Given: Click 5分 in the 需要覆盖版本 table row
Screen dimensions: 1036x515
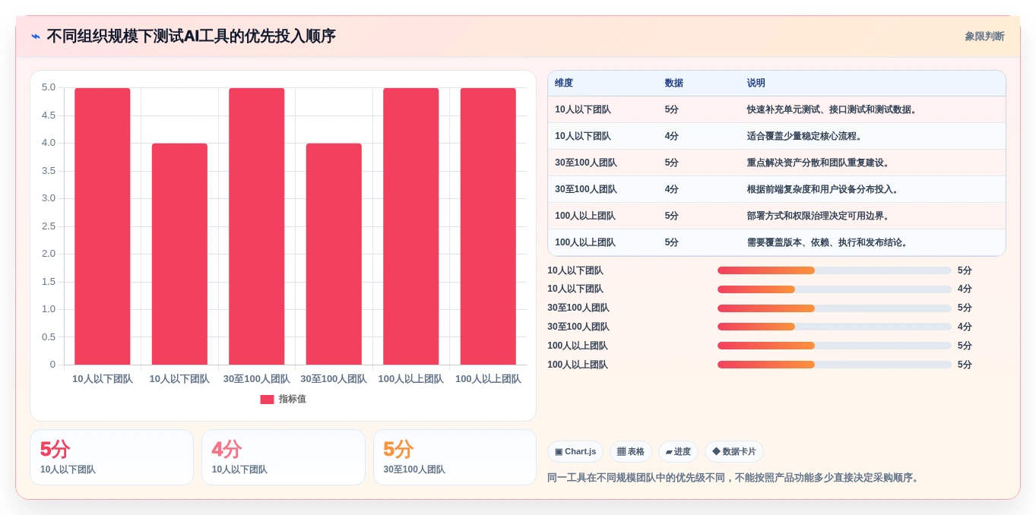Looking at the screenshot, I should (672, 242).
